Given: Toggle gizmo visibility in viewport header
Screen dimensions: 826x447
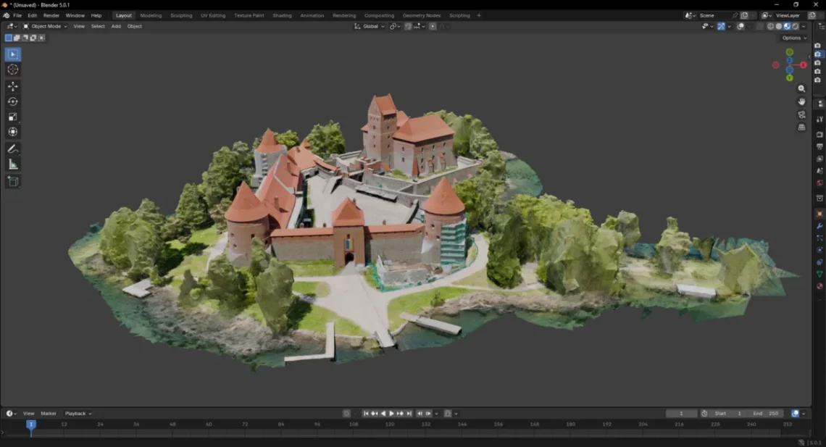Looking at the screenshot, I should (x=721, y=26).
